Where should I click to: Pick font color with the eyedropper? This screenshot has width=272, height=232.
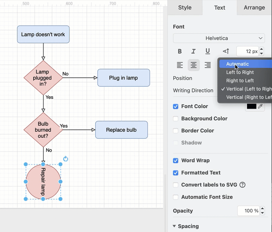[x=260, y=106]
